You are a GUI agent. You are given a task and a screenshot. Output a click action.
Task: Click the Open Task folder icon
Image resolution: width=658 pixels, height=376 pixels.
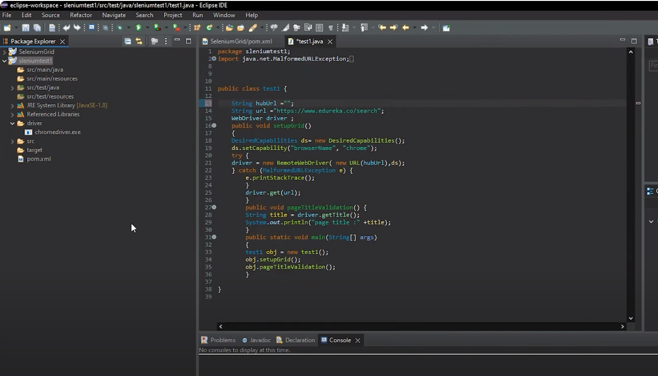tap(241, 28)
